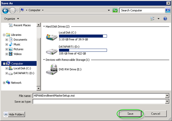Click the green Refresh icon
Screen dimensions: 172x121
point(115,10)
